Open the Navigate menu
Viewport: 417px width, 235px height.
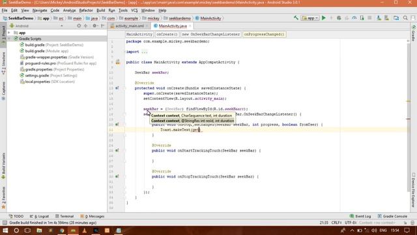pyautogui.click(x=40, y=10)
